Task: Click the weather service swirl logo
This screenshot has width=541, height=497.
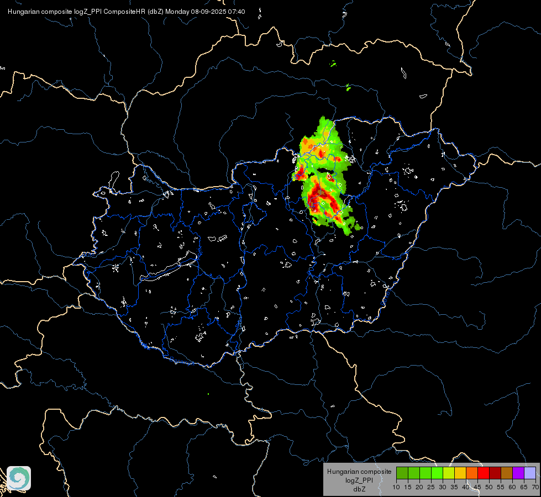Action: point(19,478)
